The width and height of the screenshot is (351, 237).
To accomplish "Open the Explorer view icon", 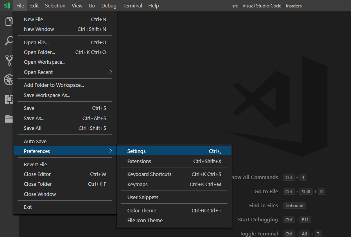I will tap(9, 22).
